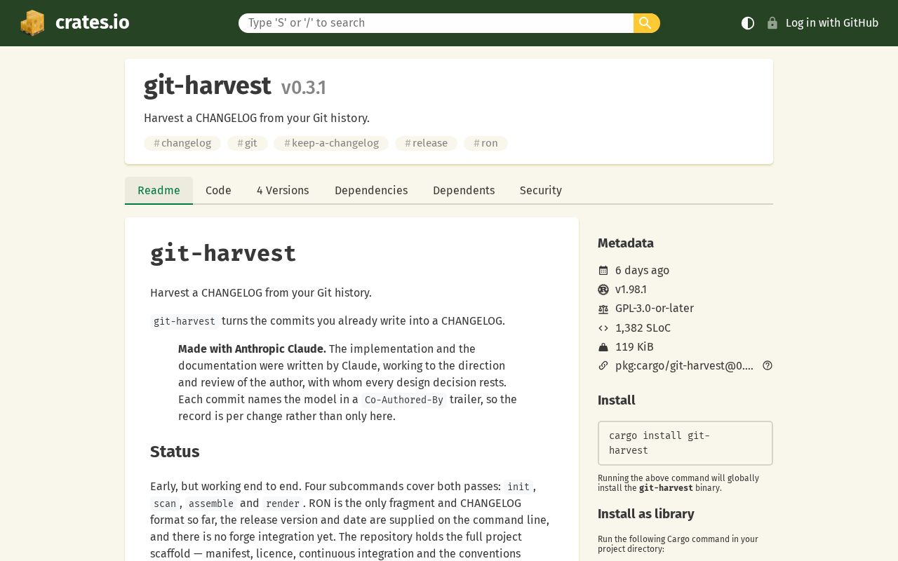Click the '119 KiB' size text
The height and width of the screenshot is (561, 898).
pyautogui.click(x=634, y=347)
